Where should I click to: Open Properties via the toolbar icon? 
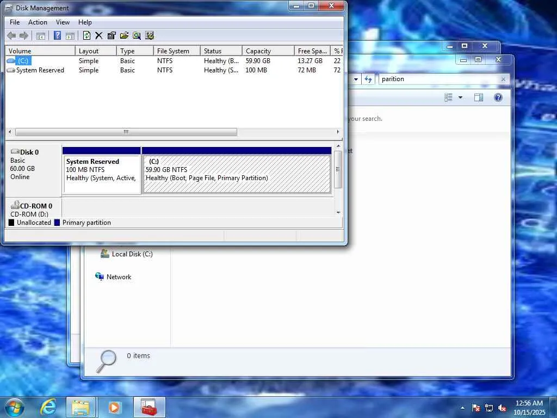coord(112,35)
